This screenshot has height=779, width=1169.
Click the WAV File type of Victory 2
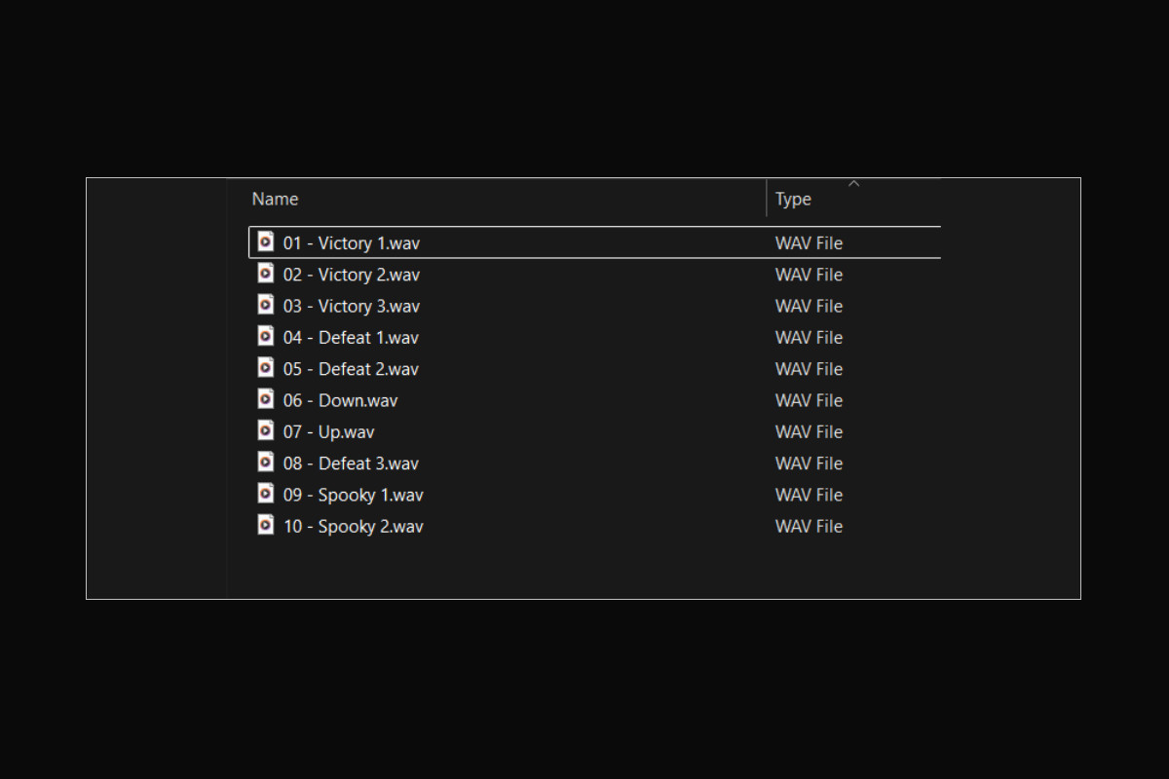tap(809, 275)
